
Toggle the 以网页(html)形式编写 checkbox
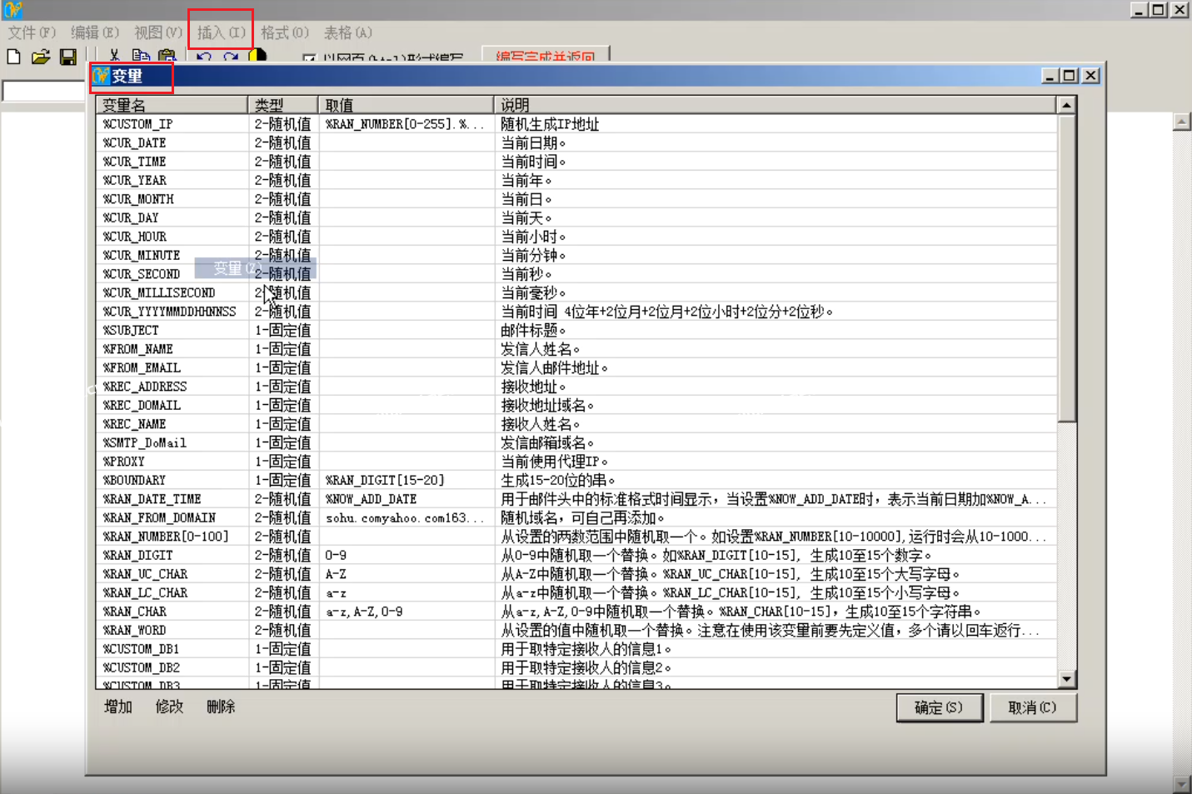(x=309, y=58)
